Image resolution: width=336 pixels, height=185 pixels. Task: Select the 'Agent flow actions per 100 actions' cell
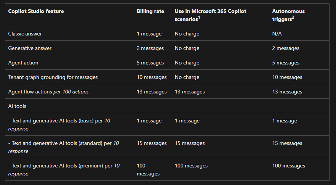[x=48, y=92]
